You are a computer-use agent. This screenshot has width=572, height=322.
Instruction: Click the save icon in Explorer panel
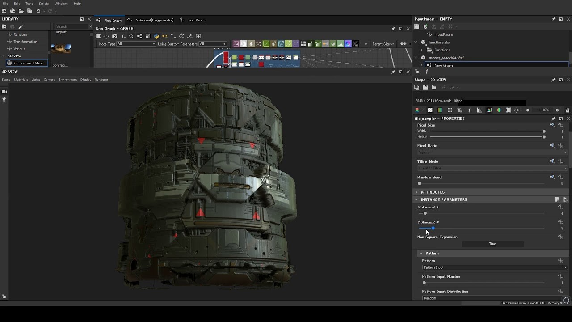pyautogui.click(x=417, y=26)
